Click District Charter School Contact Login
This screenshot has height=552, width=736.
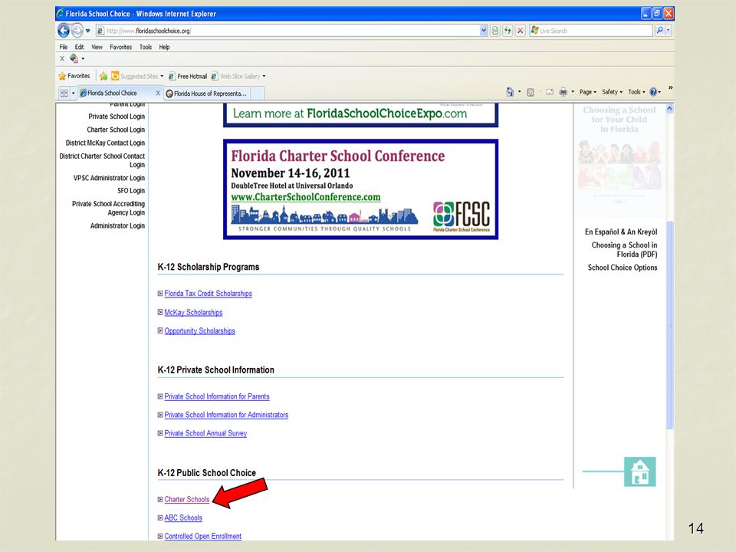coord(102,160)
